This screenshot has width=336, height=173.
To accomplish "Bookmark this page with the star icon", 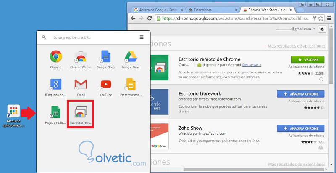I will 320,19.
